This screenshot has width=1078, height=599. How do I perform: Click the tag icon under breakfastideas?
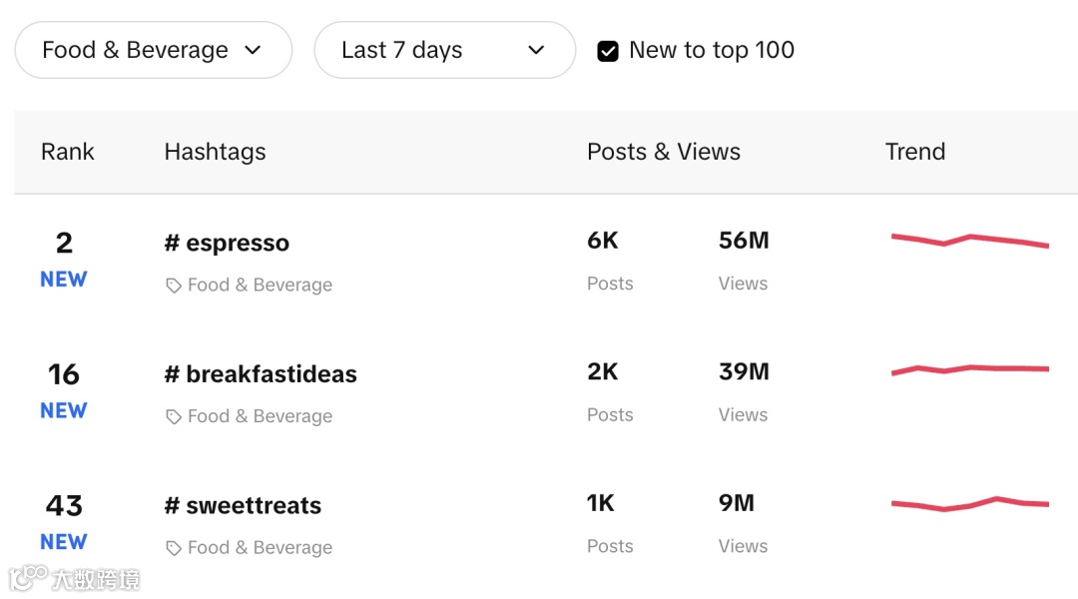[174, 417]
